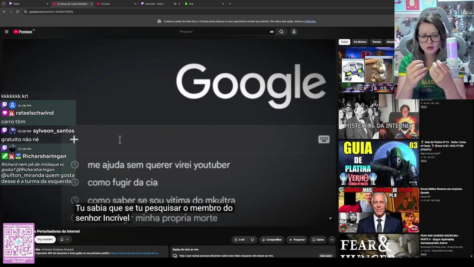Select the 'De Mistere' filter chip

point(360,42)
